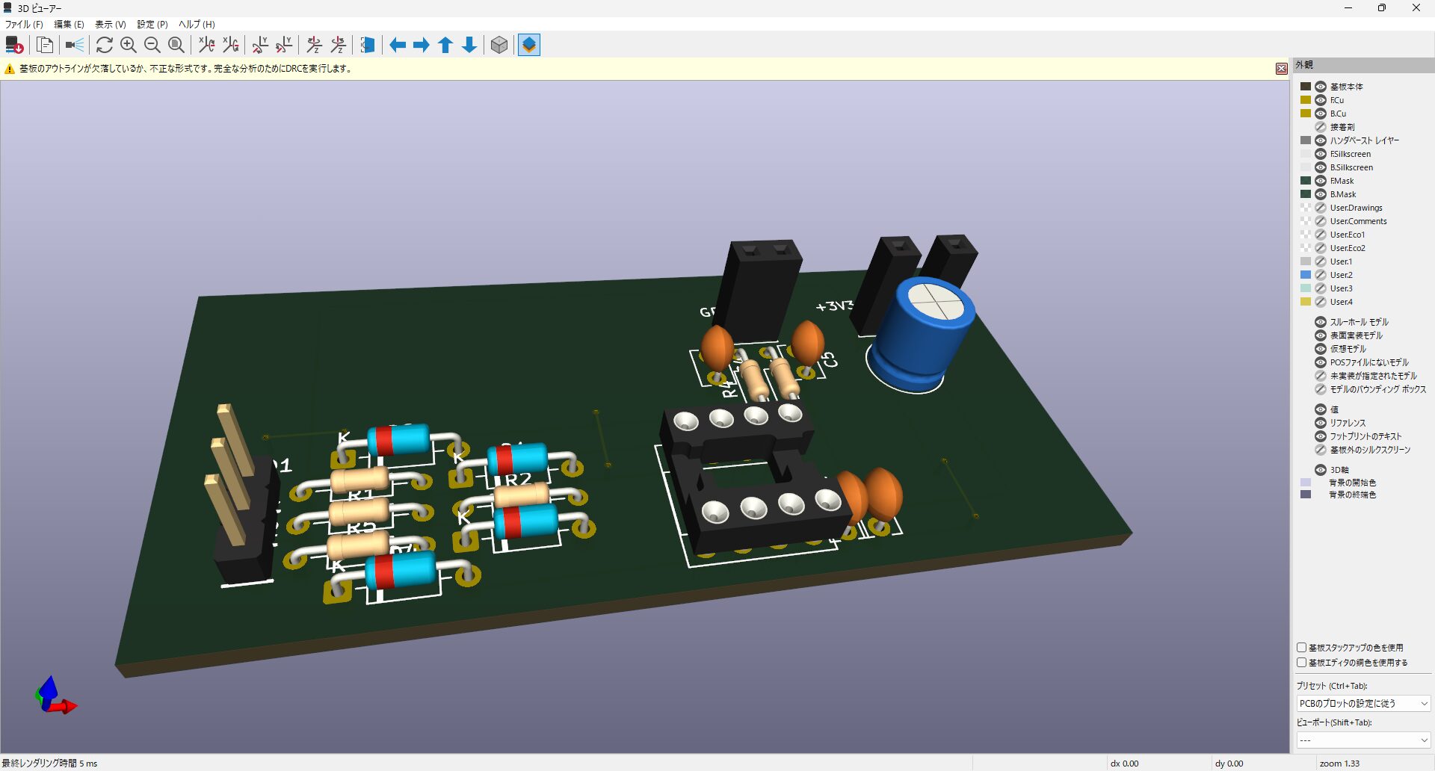1435x771 pixels.
Task: Enable the 基板スタックアップの色を使用 checkbox
Action: pyautogui.click(x=1301, y=648)
